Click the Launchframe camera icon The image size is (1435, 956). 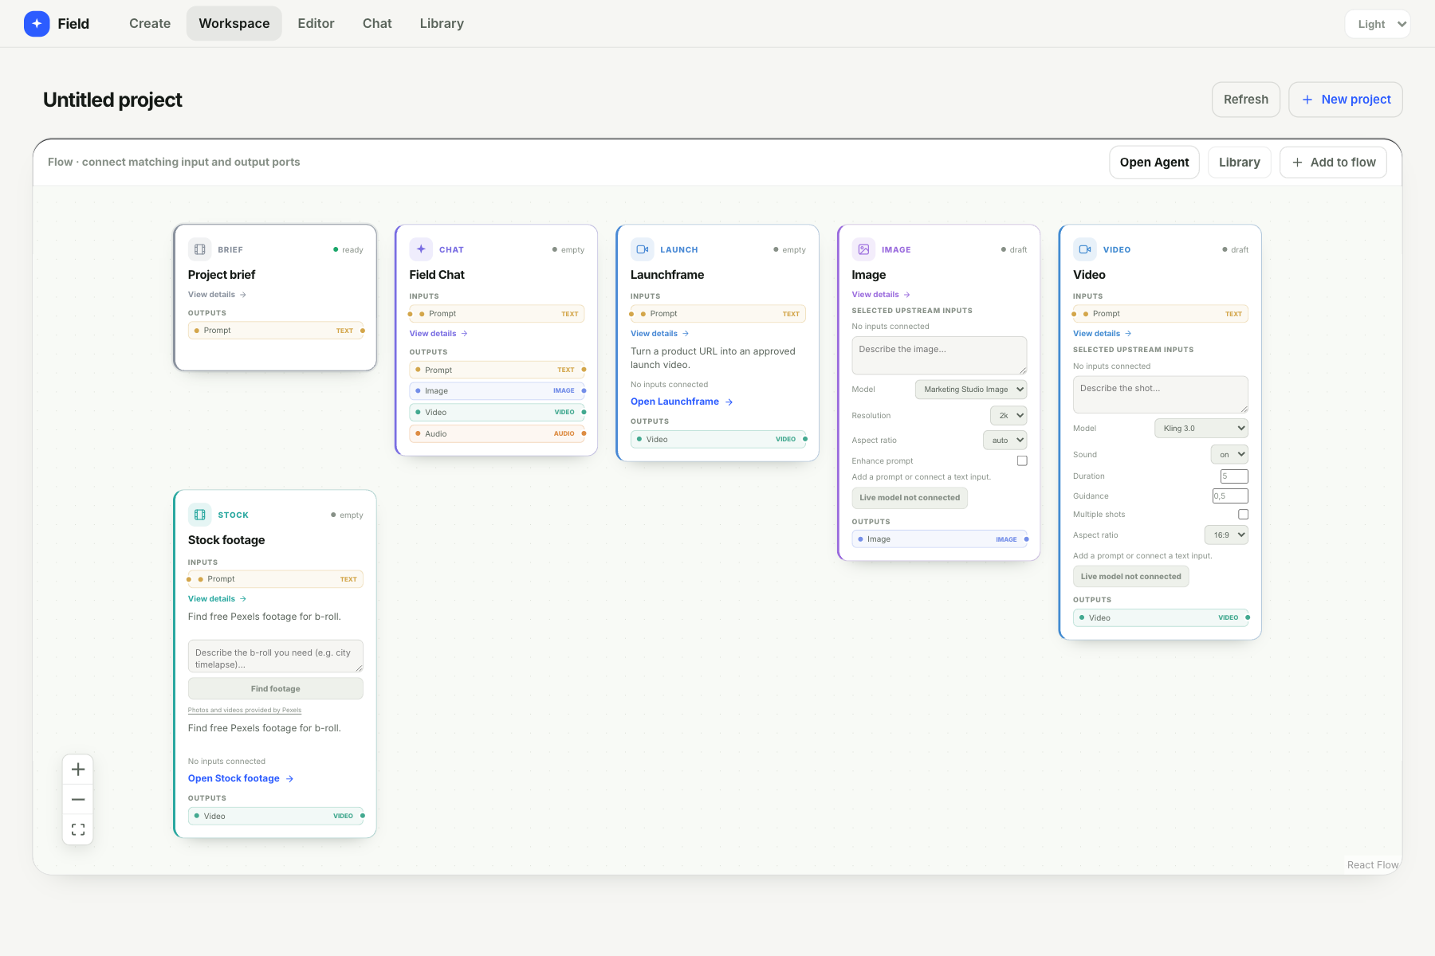tap(643, 249)
